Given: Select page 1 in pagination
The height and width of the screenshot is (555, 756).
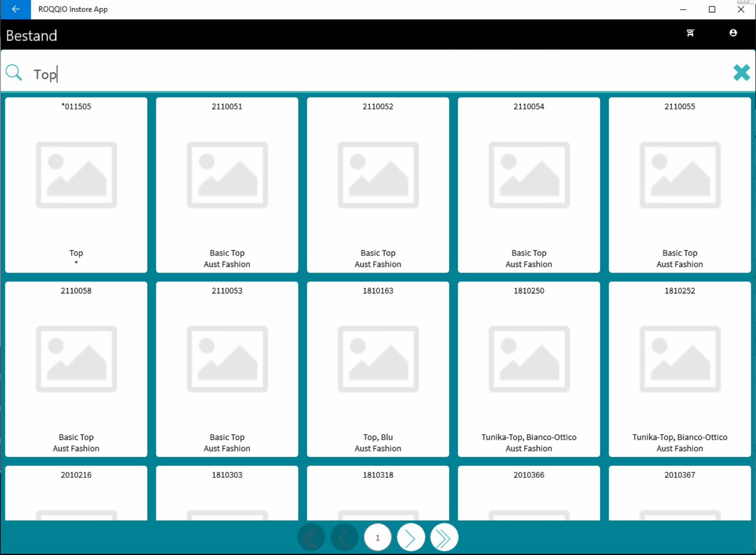Looking at the screenshot, I should 377,537.
